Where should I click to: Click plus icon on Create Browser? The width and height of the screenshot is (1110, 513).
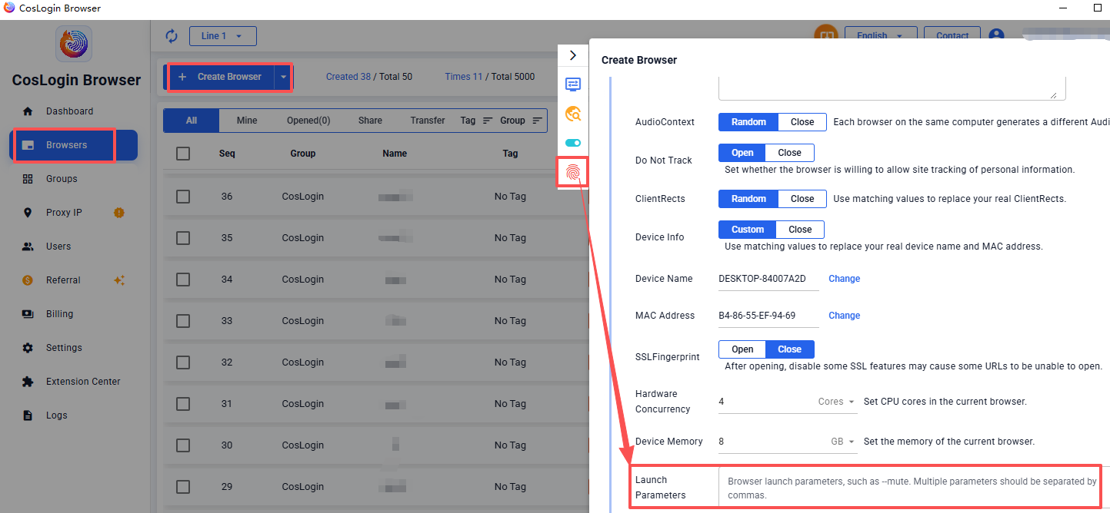pyautogui.click(x=182, y=77)
